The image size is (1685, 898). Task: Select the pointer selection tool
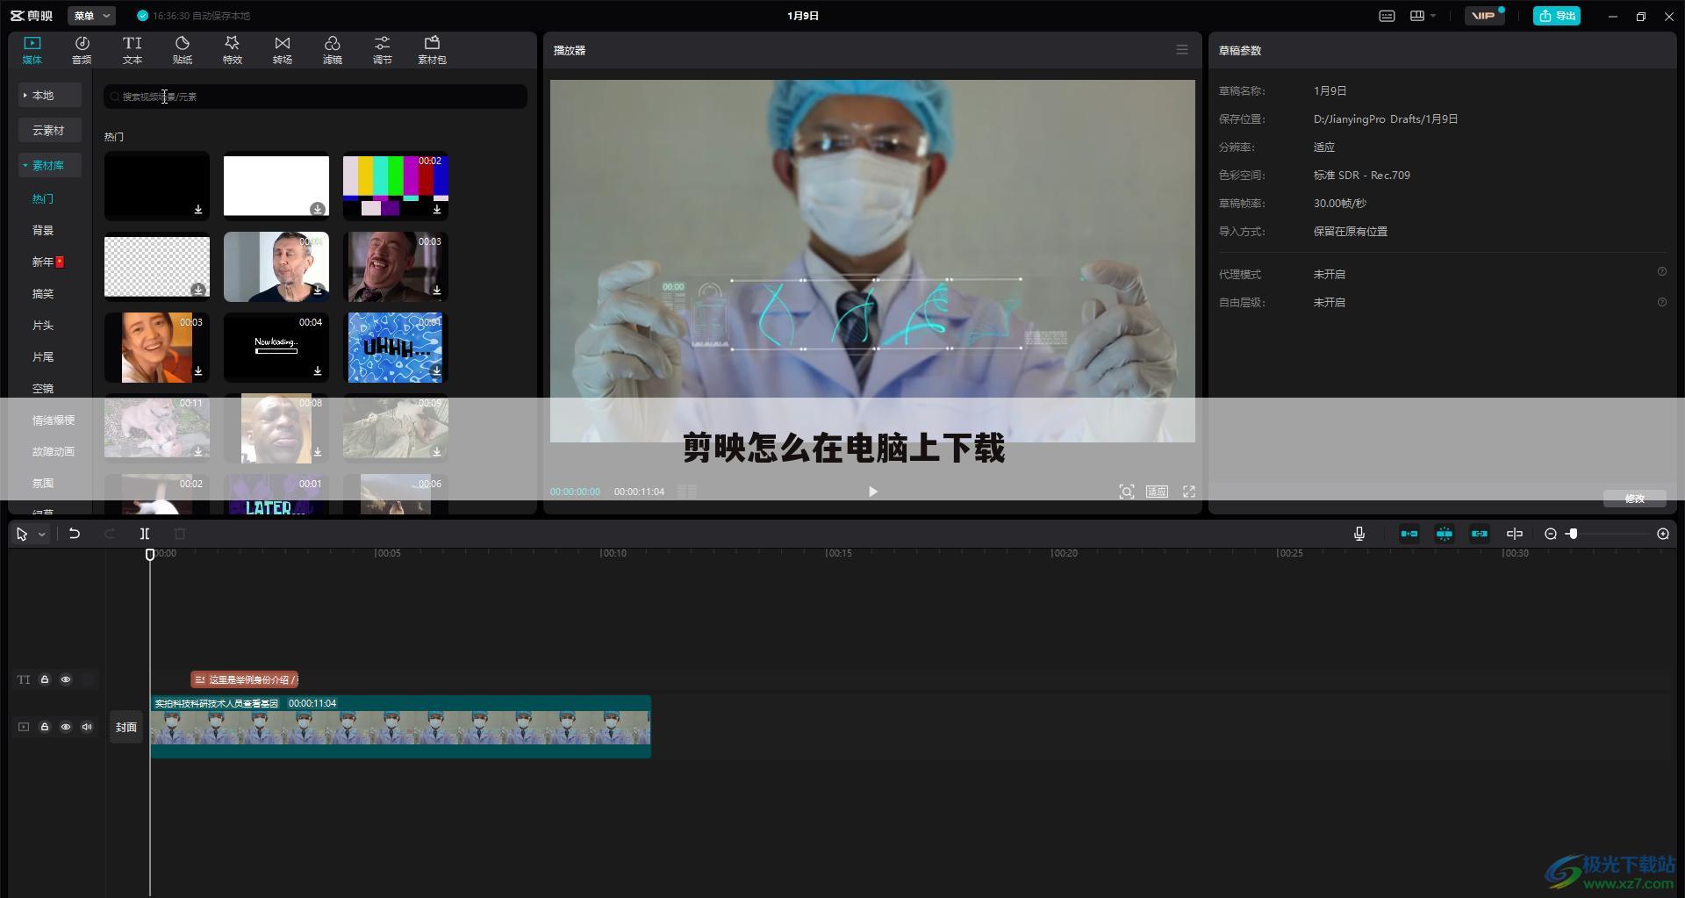pos(22,534)
